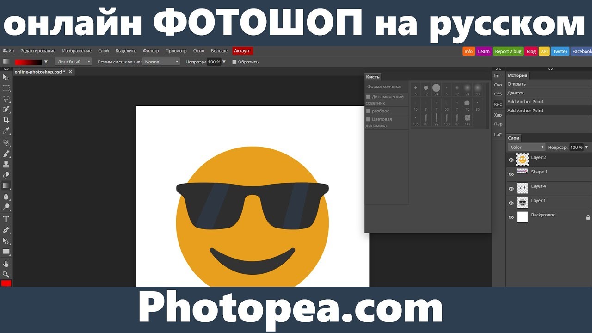Select the Dodge tool

pyautogui.click(x=6, y=208)
